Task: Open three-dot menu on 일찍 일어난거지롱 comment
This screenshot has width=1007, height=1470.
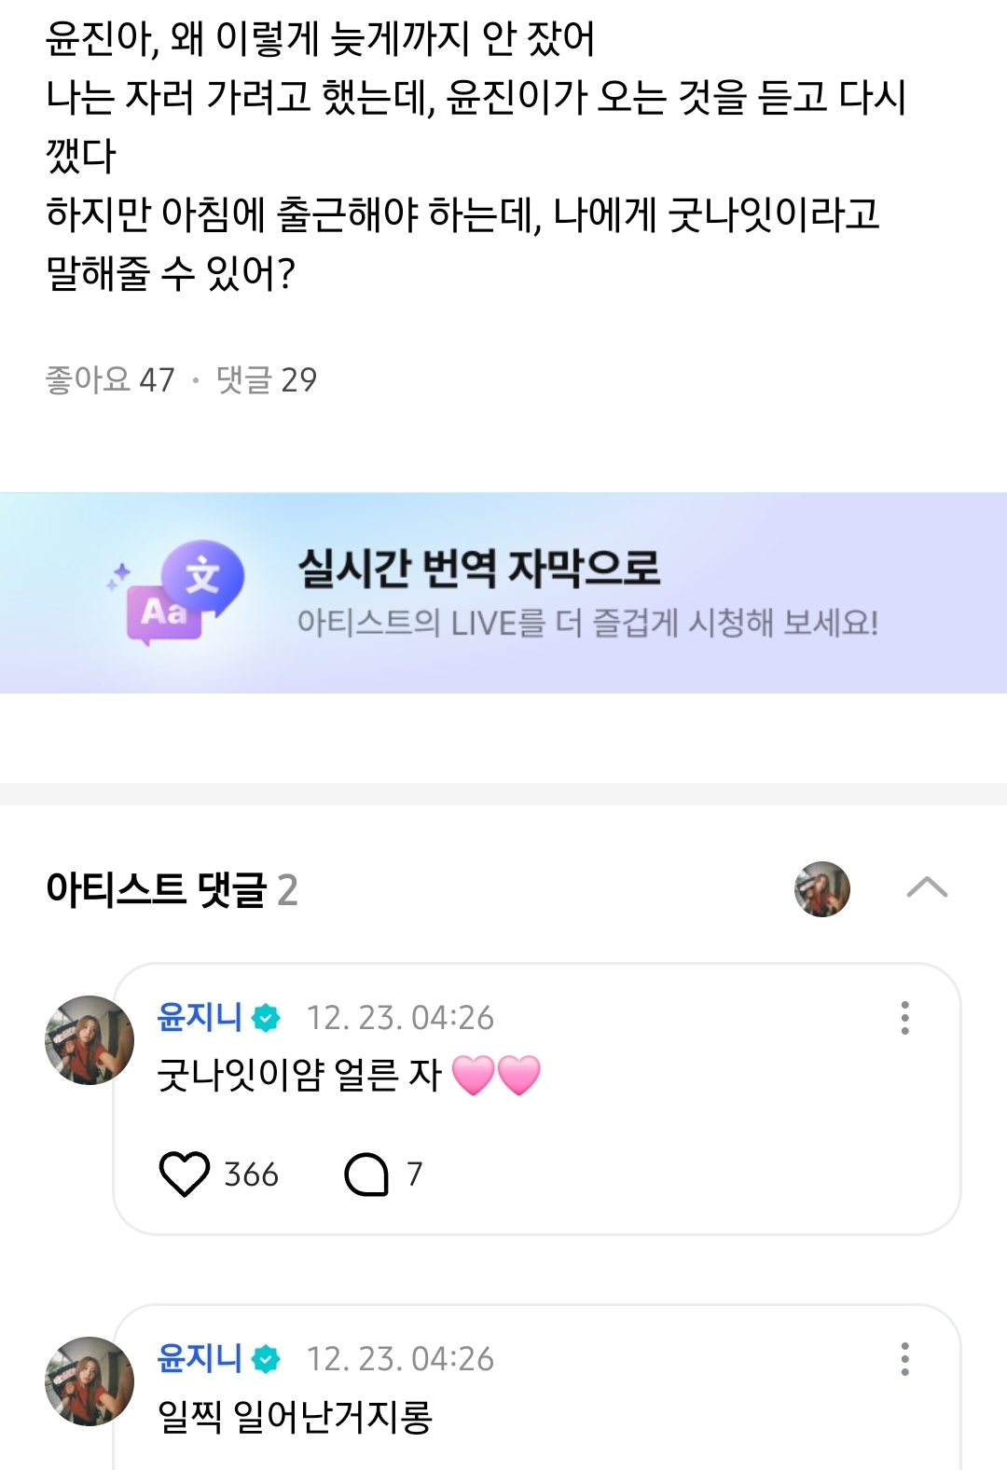Action: (x=904, y=1359)
